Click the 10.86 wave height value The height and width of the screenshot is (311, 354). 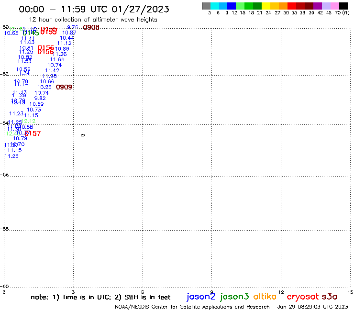coord(62,49)
